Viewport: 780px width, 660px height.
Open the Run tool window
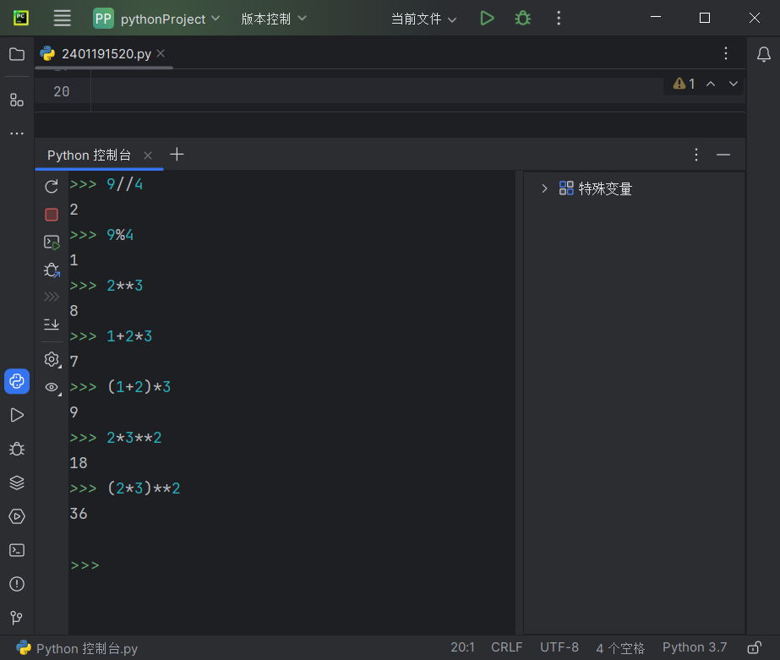pyautogui.click(x=17, y=415)
